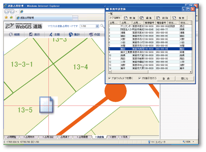Open the 検索 menu in the WebGIS toolbar
This screenshot has width=206, height=152.
point(14,35)
